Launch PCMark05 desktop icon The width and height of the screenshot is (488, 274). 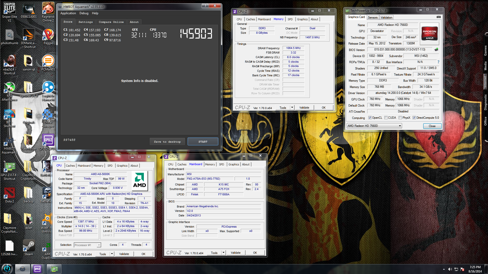(x=48, y=63)
